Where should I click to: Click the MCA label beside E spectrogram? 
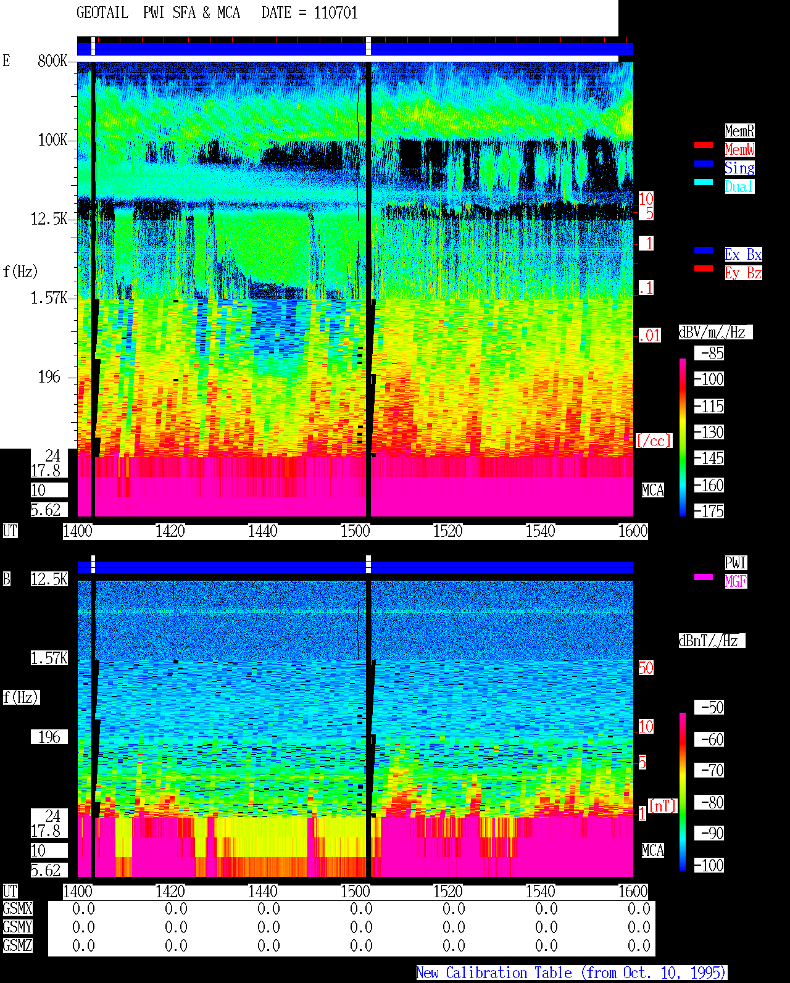(x=653, y=490)
